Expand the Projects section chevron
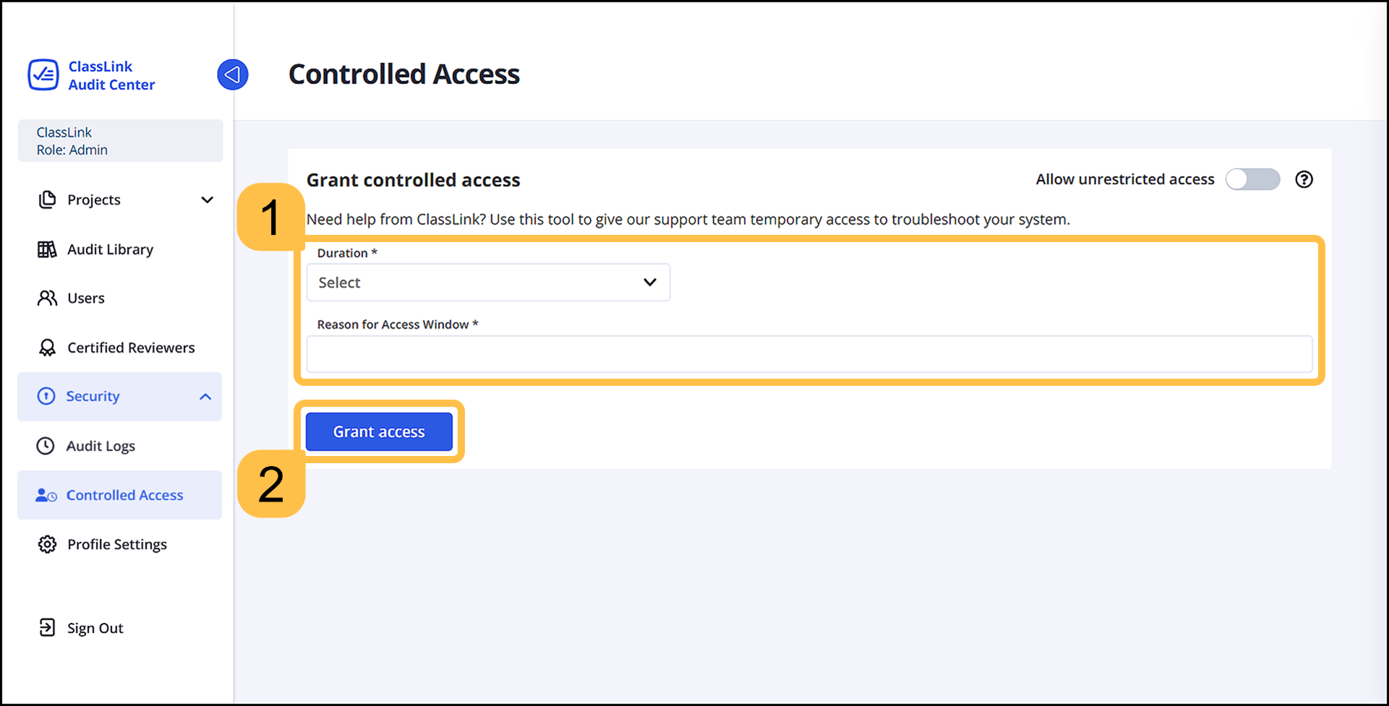Screen dimensions: 1389x706 click(x=208, y=199)
